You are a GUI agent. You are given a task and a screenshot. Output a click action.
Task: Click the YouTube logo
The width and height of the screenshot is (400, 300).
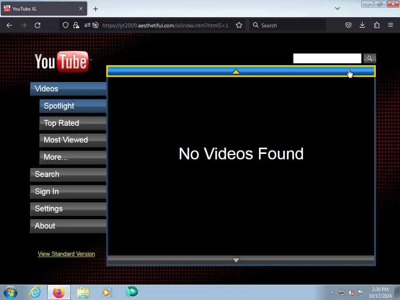[62, 61]
